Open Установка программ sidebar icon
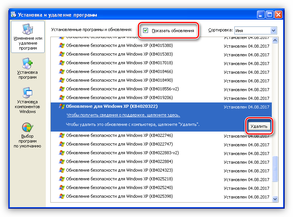 (27, 64)
